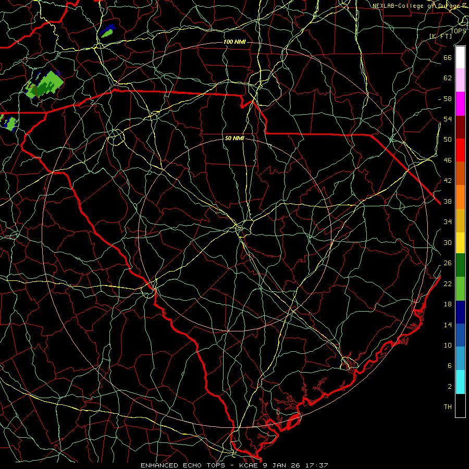This screenshot has height=469, width=469.
Task: Click the '42' legend value
Action: point(448,181)
